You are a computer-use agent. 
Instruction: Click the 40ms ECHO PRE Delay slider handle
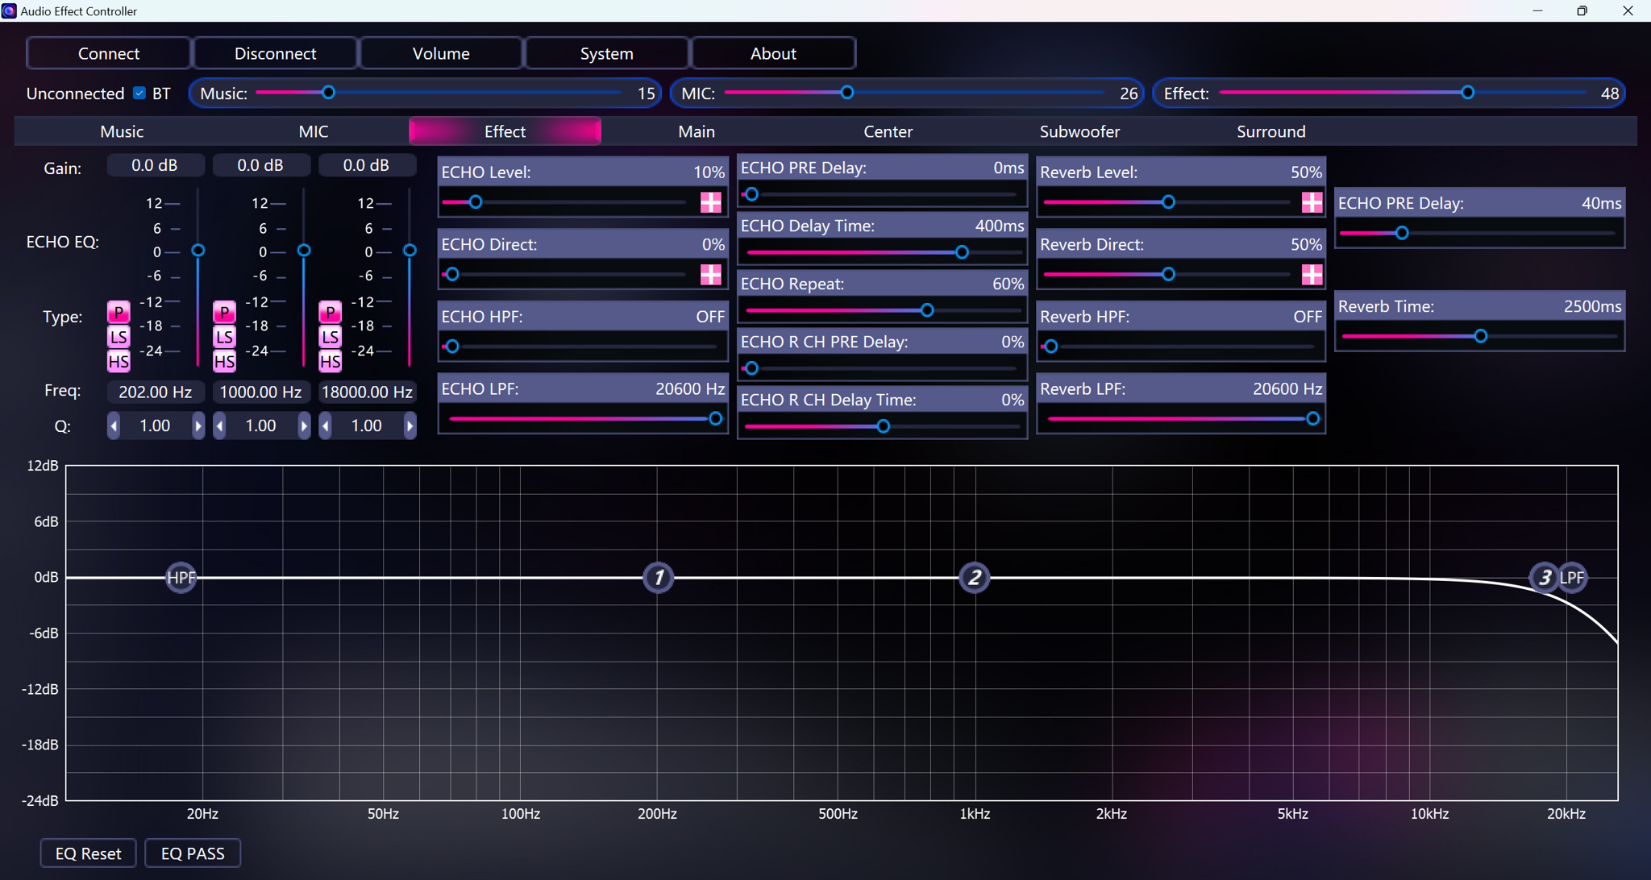point(1401,233)
